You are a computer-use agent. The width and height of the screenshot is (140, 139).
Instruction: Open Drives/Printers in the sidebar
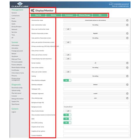point(17,26)
